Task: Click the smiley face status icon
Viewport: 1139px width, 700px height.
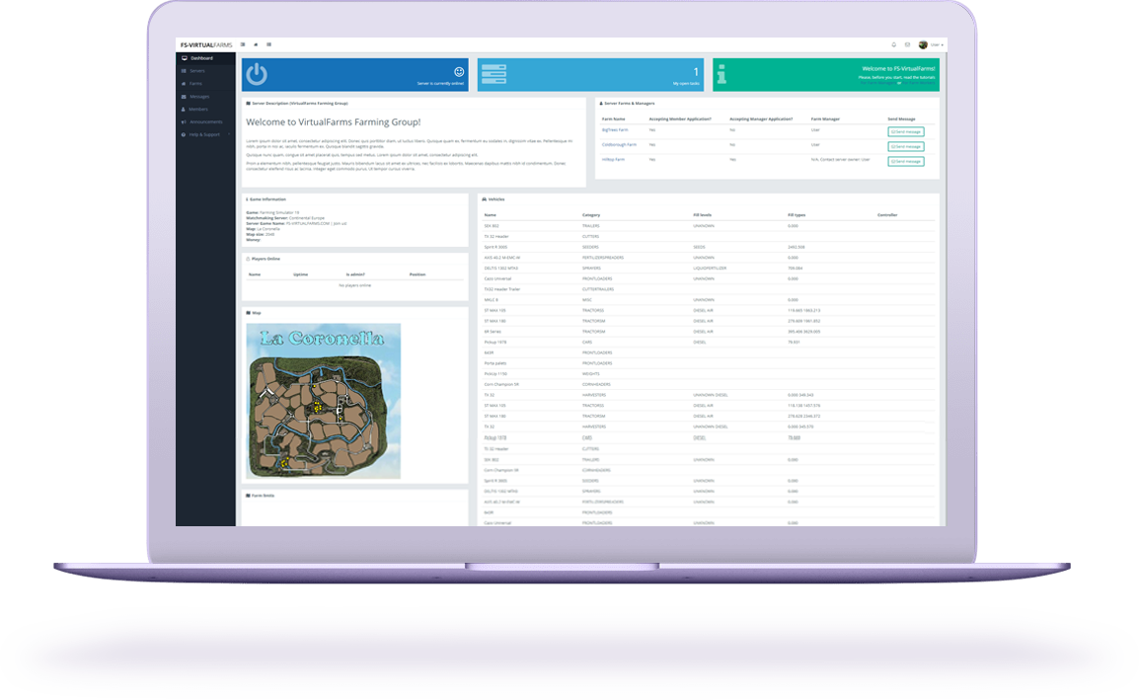Action: pyautogui.click(x=459, y=71)
